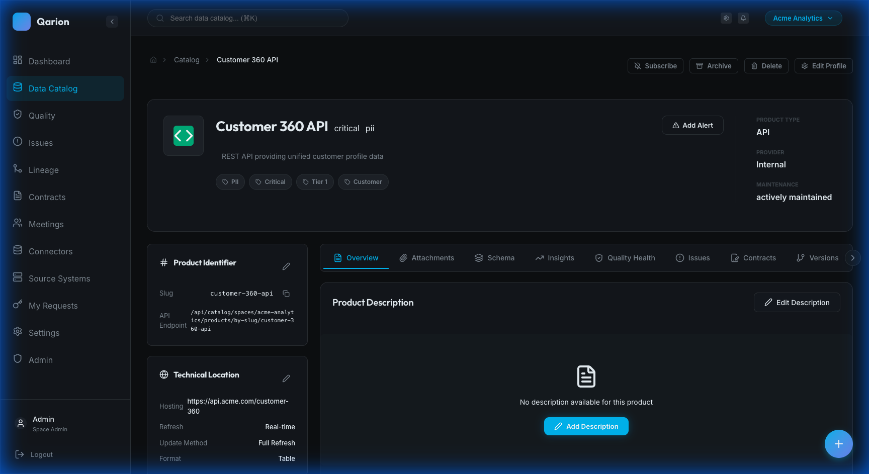The width and height of the screenshot is (869, 474).
Task: Click Catalog in the breadcrumb
Action: (187, 60)
